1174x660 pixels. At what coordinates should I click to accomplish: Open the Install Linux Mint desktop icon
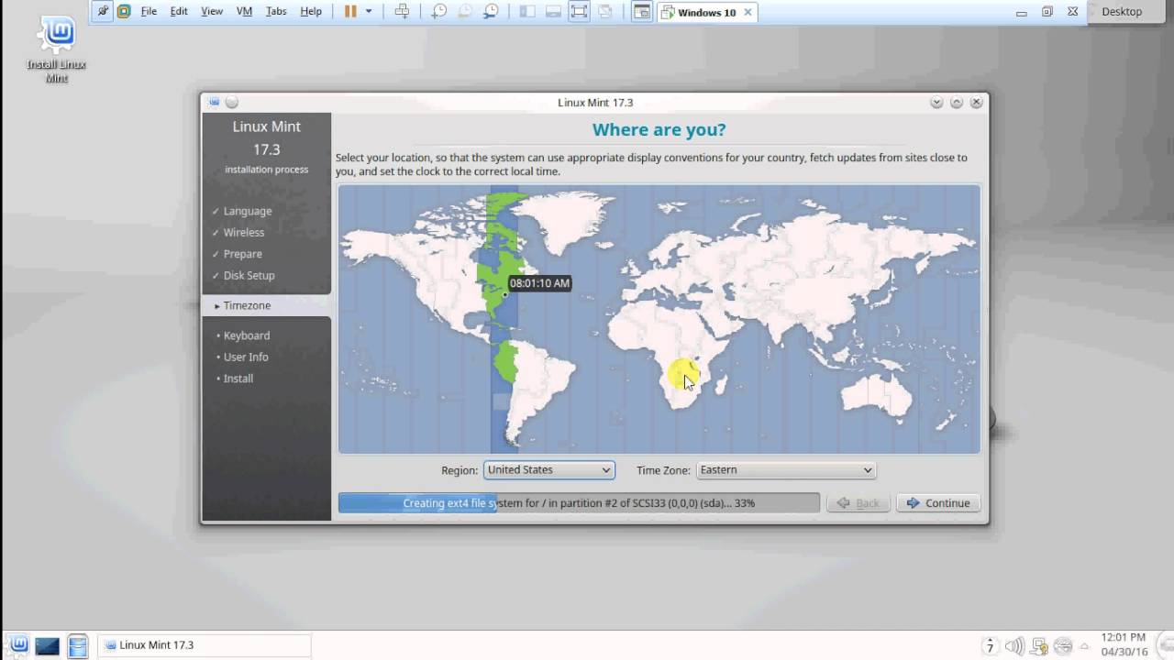(57, 49)
